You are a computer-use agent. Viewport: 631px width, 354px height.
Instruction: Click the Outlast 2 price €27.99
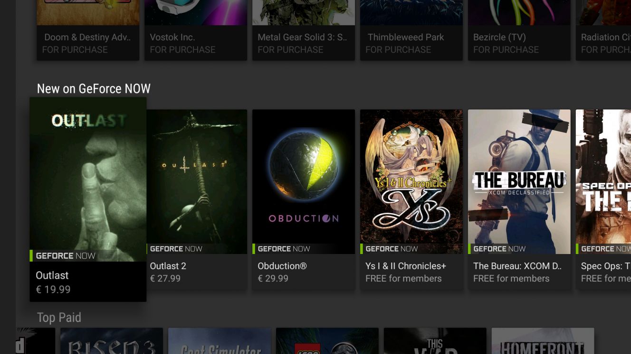pyautogui.click(x=165, y=278)
